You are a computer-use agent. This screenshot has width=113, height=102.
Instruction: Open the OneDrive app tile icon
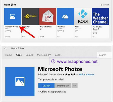point(65,17)
